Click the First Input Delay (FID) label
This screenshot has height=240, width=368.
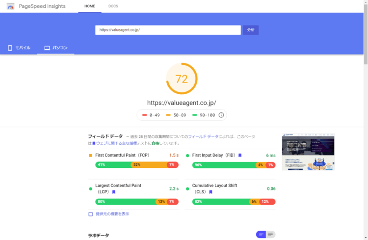tap(213, 155)
